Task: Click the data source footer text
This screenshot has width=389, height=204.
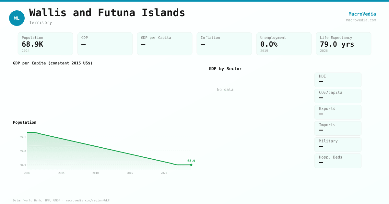Action: 61,200
